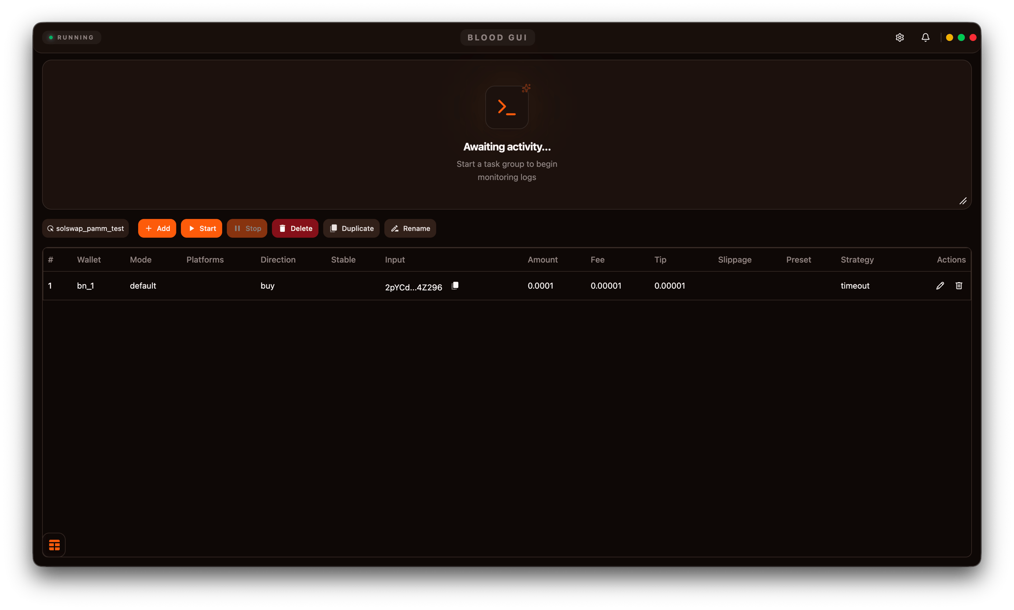Click the RUNNING status badge
Image resolution: width=1014 pixels, height=610 pixels.
(72, 37)
